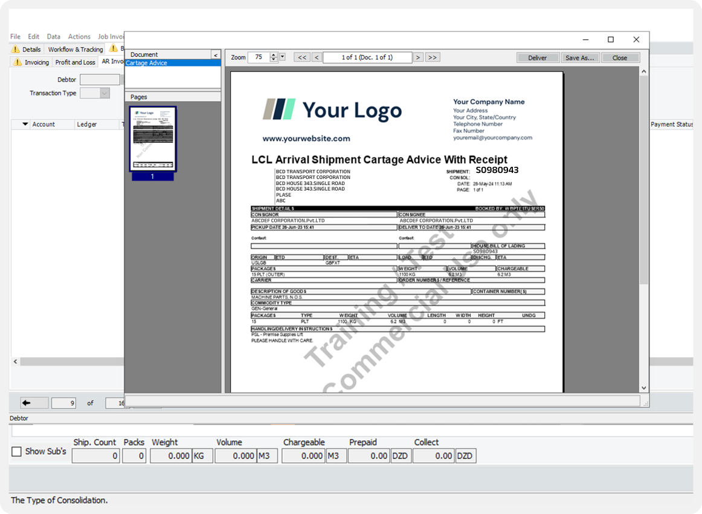Open the Zoom level dropdown arrow
The width and height of the screenshot is (702, 514).
tap(282, 57)
